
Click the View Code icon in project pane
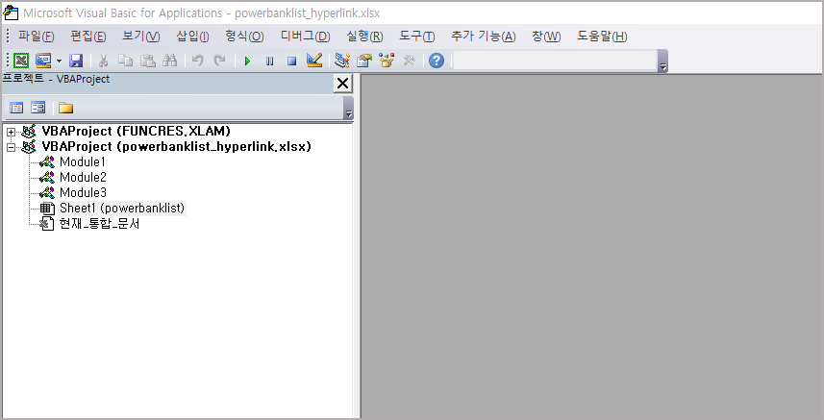click(16, 109)
